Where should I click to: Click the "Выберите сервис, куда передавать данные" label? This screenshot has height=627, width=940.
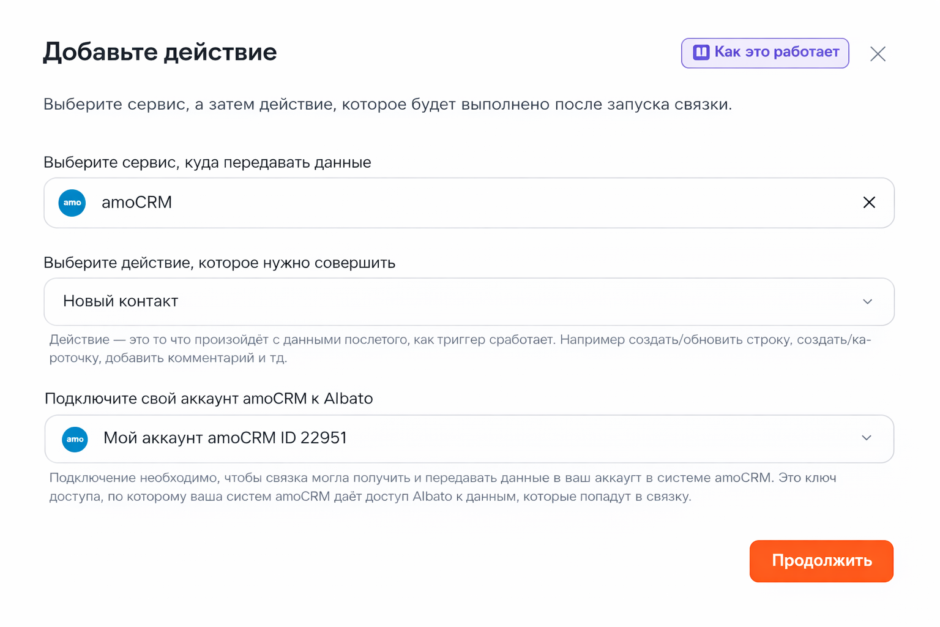point(207,162)
